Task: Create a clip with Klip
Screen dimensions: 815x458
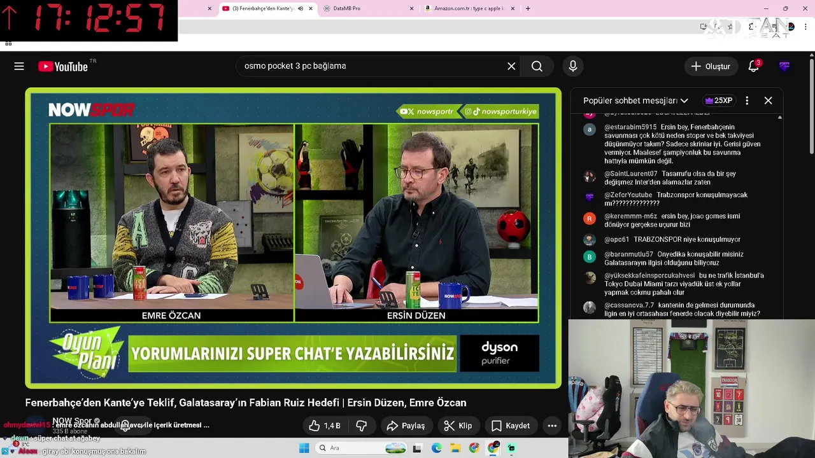Action: click(x=458, y=426)
